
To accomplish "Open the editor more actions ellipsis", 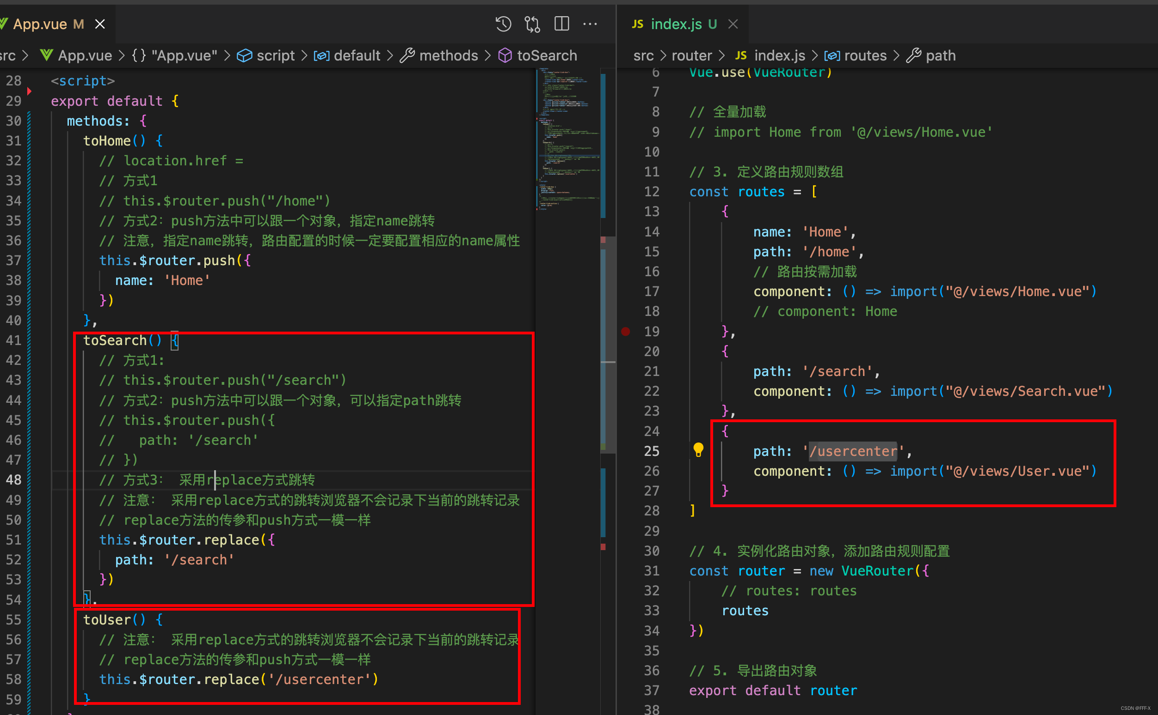I will [590, 24].
